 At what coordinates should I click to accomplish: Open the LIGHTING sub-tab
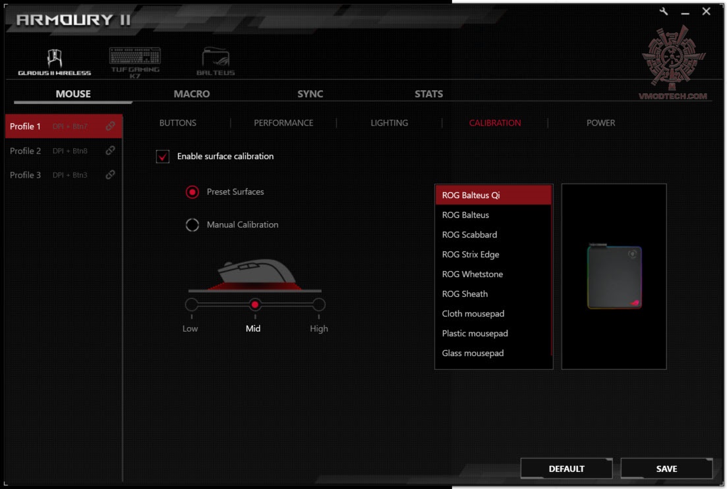coord(390,122)
